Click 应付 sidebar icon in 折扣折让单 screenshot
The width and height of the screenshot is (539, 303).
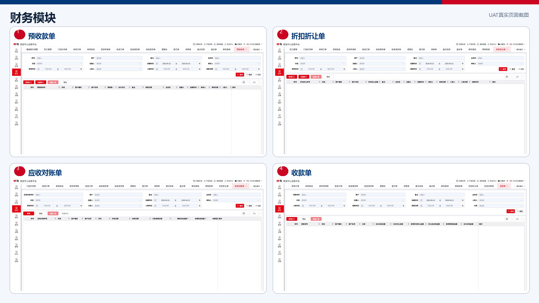279,116
